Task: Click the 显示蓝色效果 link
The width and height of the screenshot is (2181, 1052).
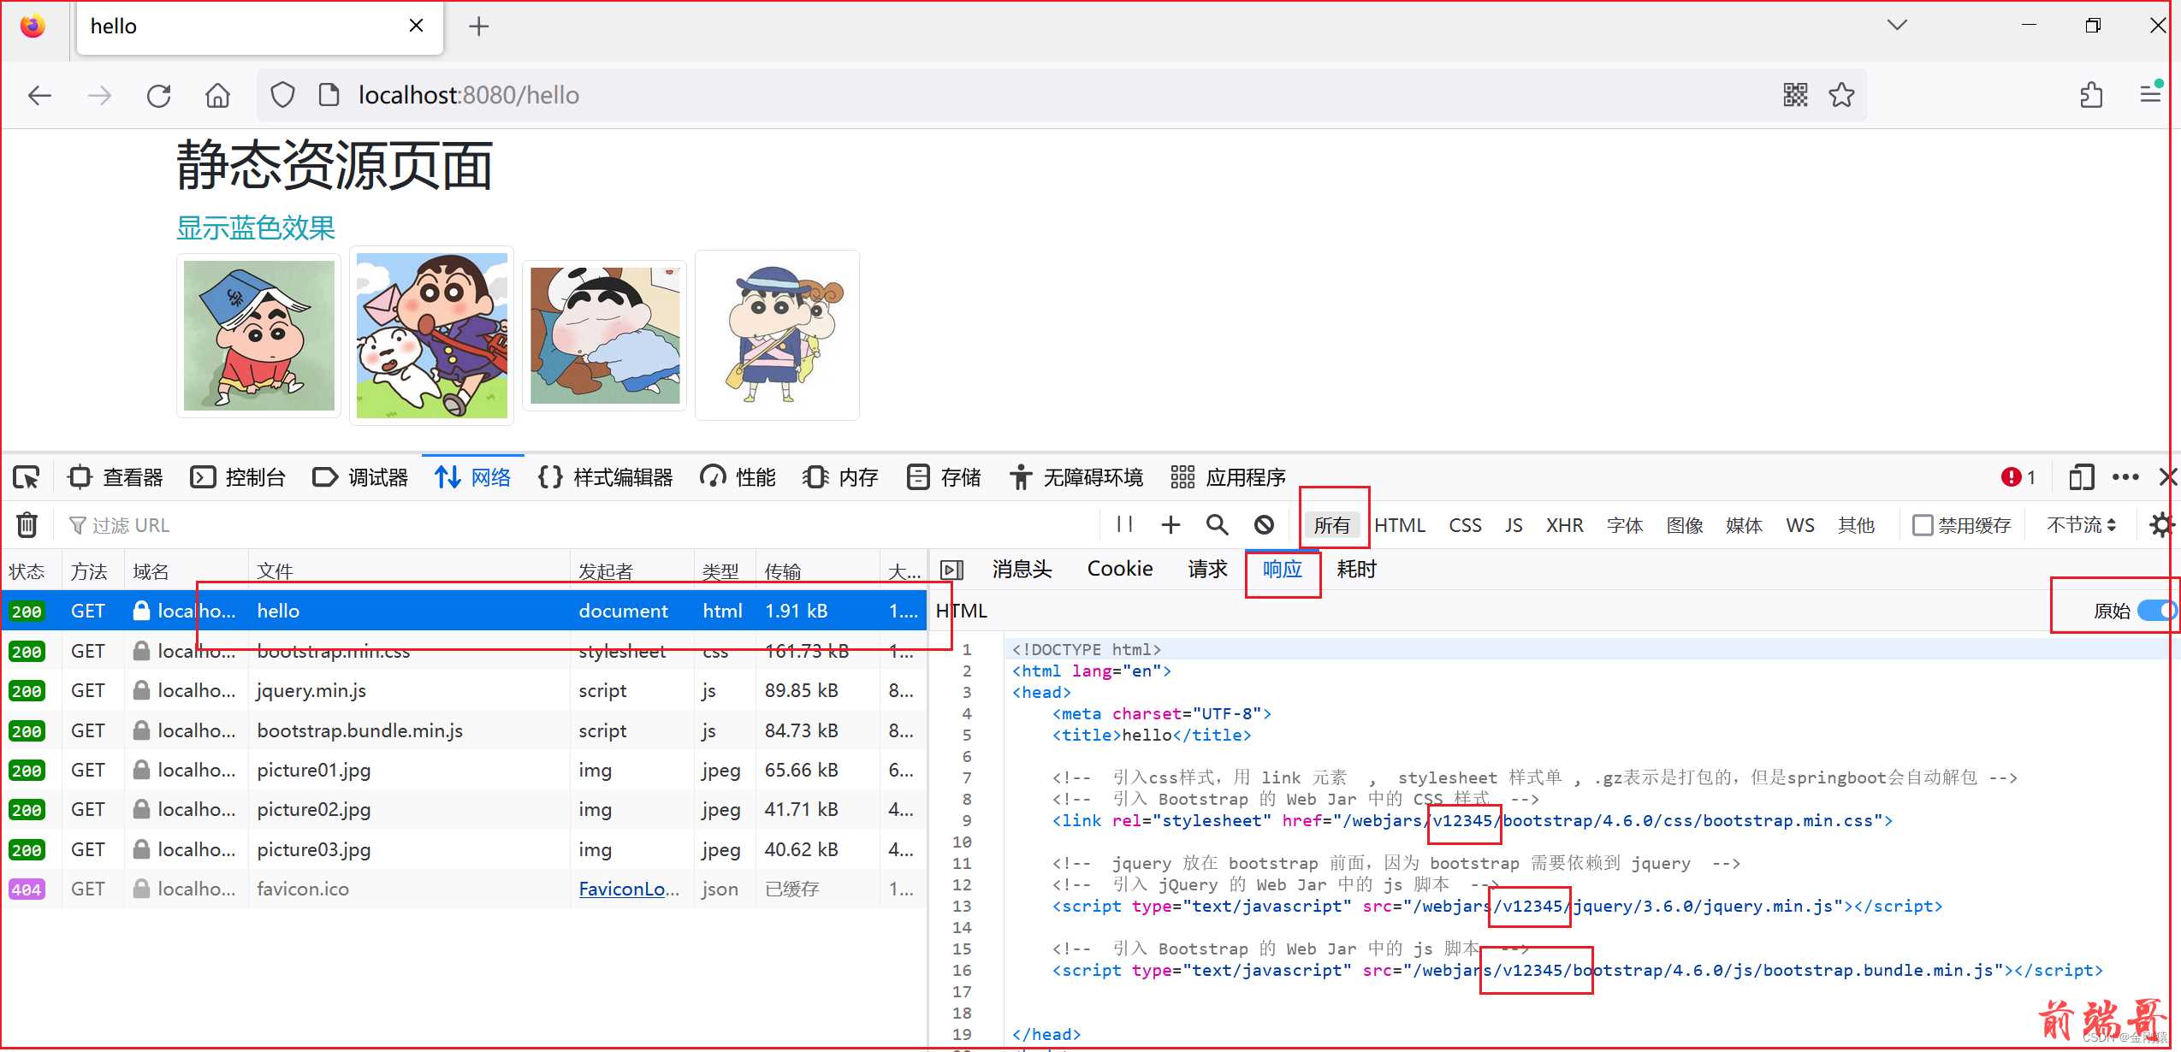Action: pos(256,228)
